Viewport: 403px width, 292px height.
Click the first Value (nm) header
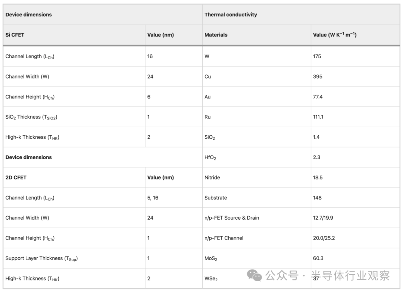coord(160,35)
